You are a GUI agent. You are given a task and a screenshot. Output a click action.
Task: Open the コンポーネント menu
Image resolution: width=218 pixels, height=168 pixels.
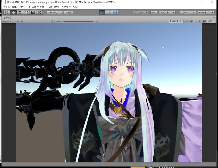coord(53,7)
